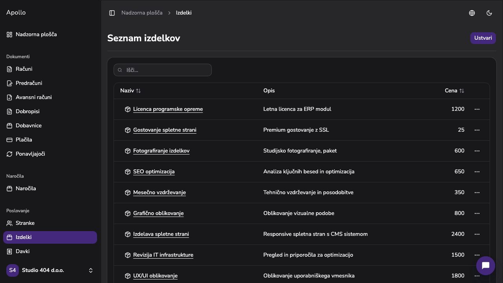Image resolution: width=503 pixels, height=283 pixels.
Task: Open Nadzorna plošča in the sidebar
Action: [50, 35]
